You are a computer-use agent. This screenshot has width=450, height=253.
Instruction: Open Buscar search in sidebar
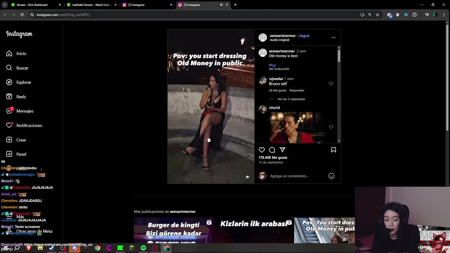pyautogui.click(x=17, y=68)
